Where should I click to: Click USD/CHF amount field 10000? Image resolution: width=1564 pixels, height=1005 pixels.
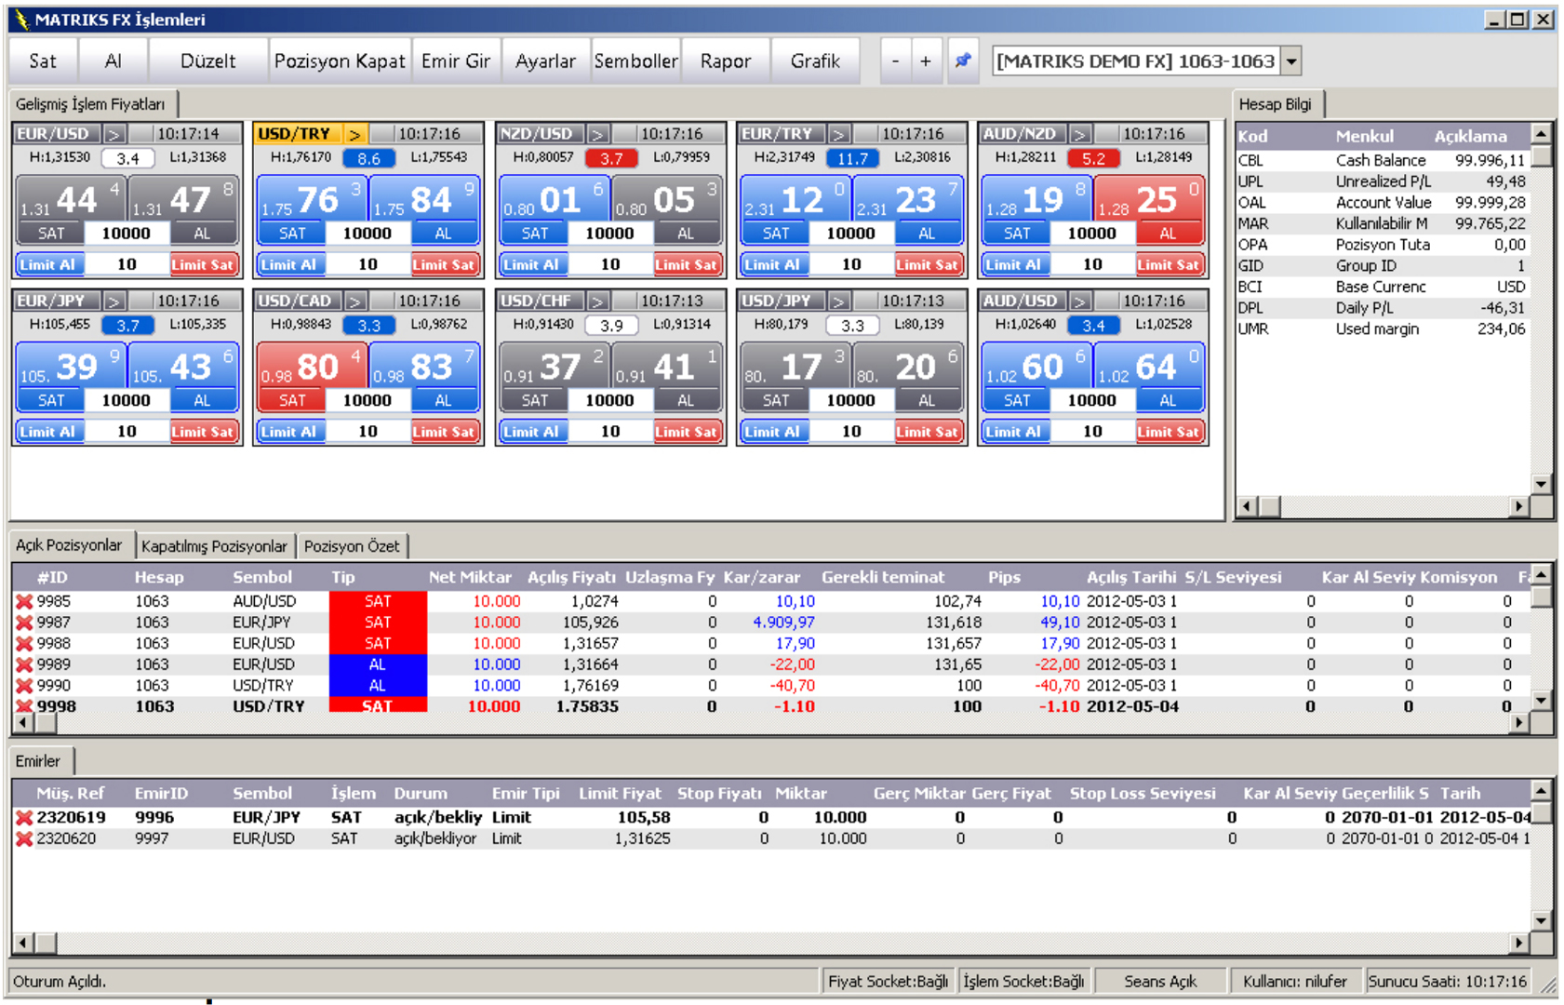(610, 401)
